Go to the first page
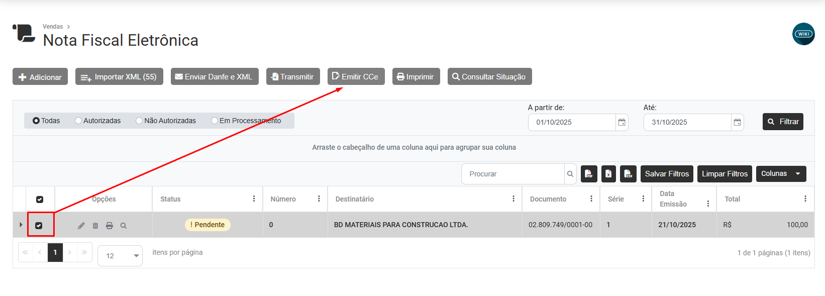The image size is (825, 296). (x=26, y=252)
